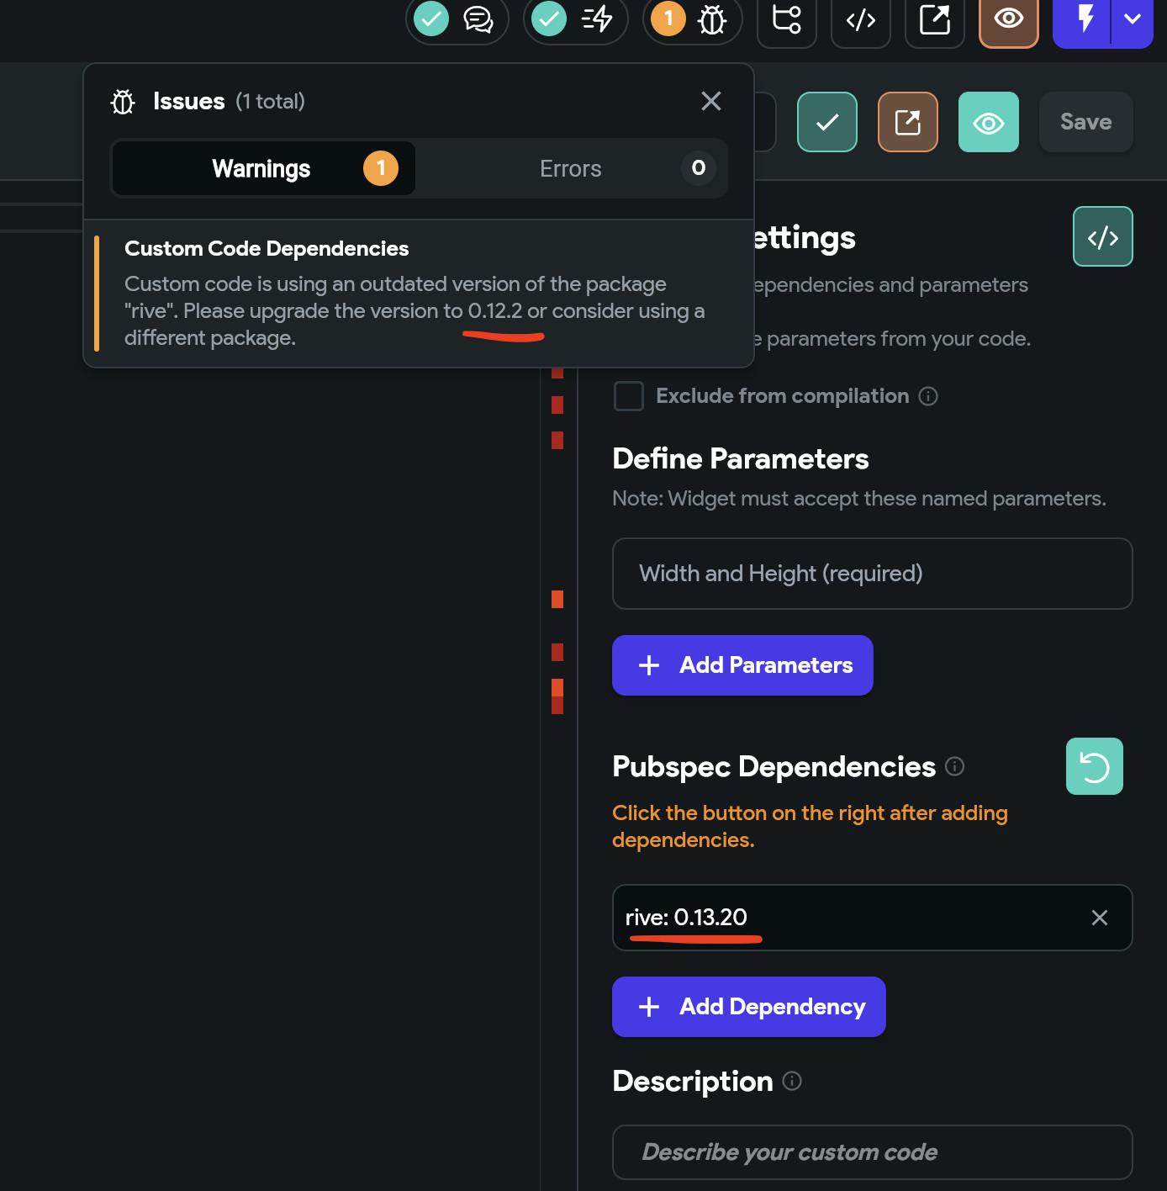Viewport: 1167px width, 1191px height.
Task: Toggle the brown eye preview icon in top bar
Action: coord(1008,19)
